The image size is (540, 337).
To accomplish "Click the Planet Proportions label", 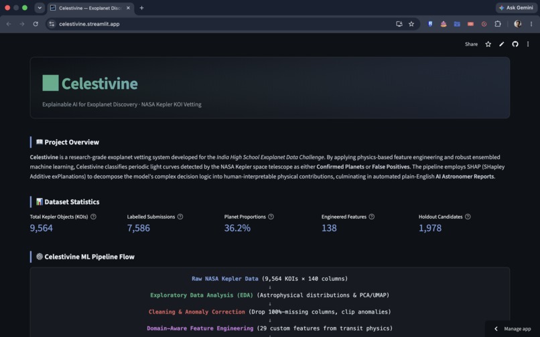I will click(245, 217).
